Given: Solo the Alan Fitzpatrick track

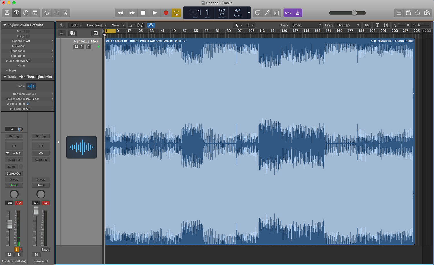Looking at the screenshot, I should click(81, 47).
